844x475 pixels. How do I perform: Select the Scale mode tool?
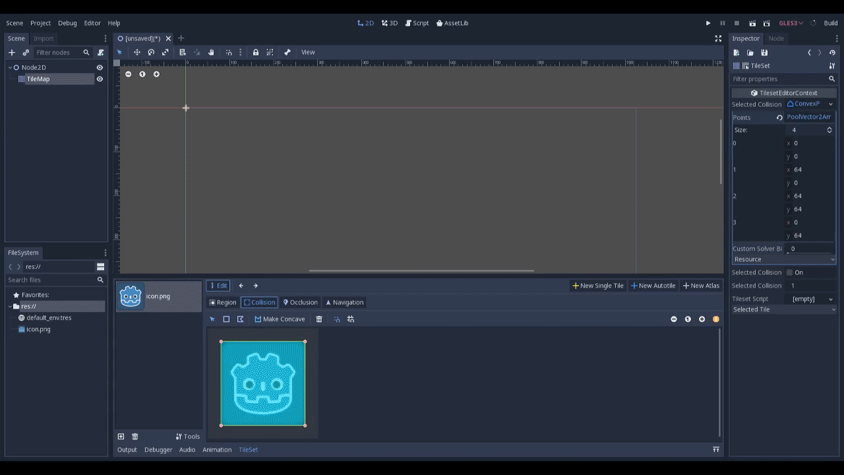(x=166, y=52)
